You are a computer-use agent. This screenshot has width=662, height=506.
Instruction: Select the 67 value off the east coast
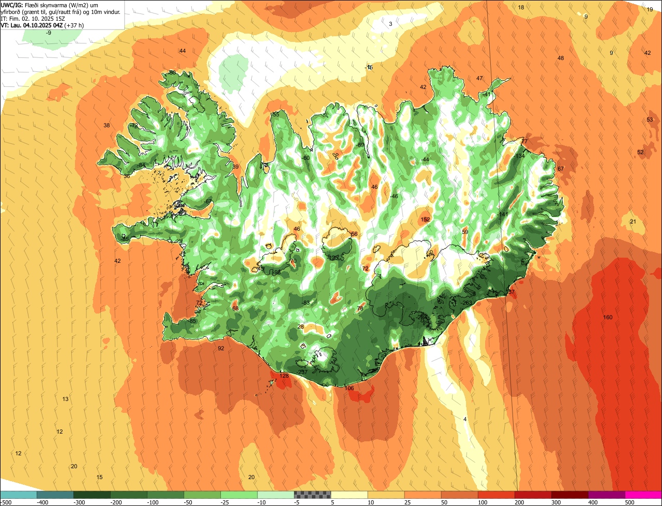tap(561, 169)
